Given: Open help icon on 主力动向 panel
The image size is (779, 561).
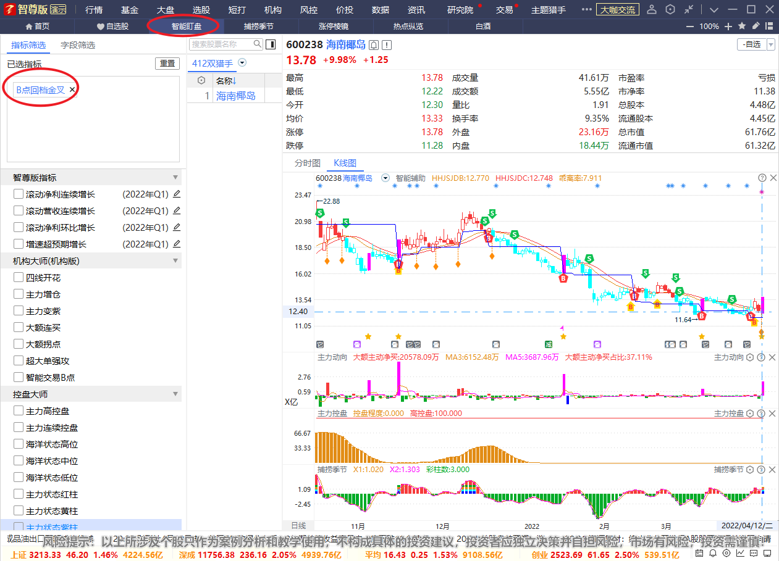Looking at the screenshot, I should point(760,357).
